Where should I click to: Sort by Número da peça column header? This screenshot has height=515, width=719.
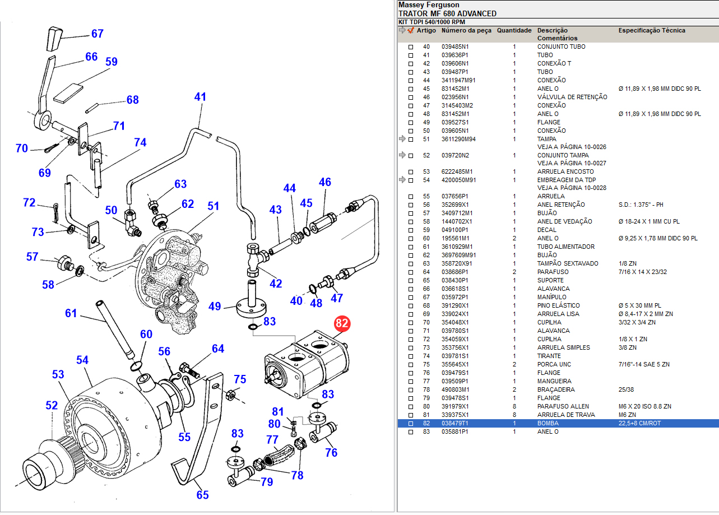point(466,31)
